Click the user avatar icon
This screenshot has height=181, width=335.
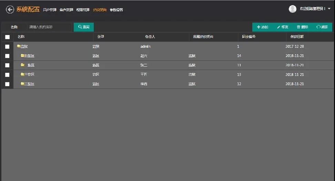tap(293, 9)
